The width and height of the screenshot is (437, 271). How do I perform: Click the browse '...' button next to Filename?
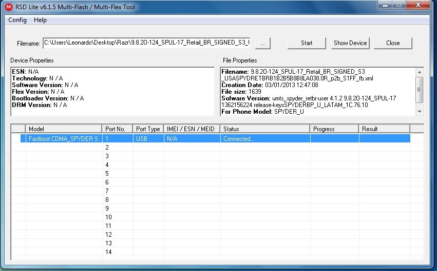263,44
